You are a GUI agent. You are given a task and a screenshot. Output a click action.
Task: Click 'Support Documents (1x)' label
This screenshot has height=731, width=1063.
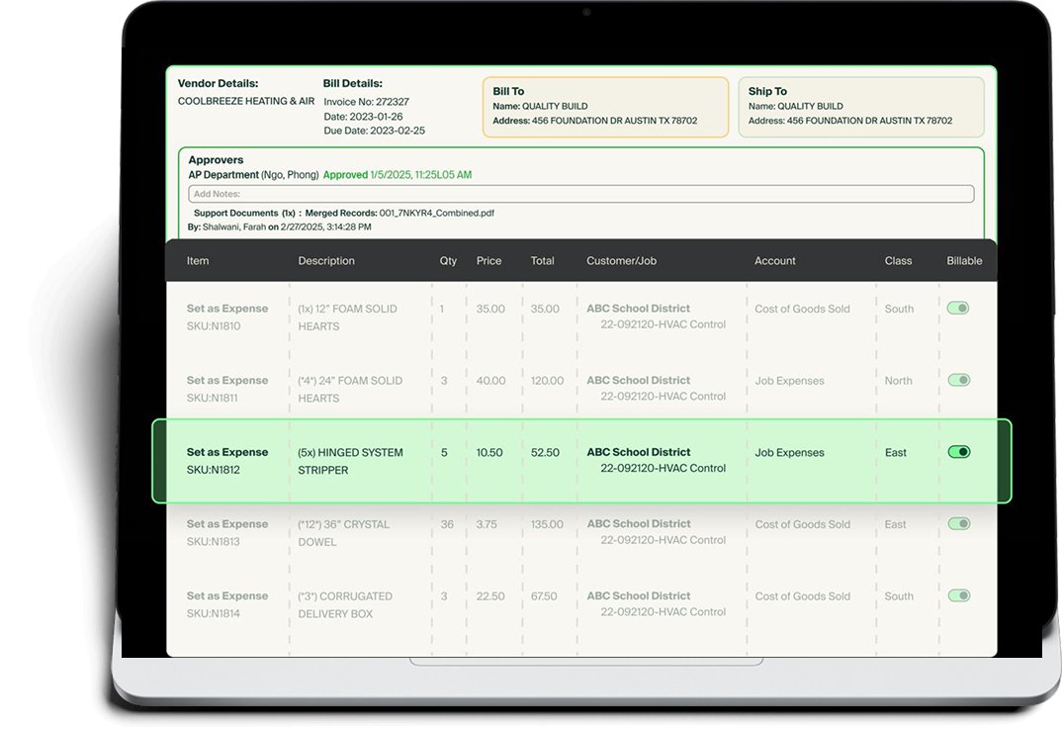[x=244, y=213]
